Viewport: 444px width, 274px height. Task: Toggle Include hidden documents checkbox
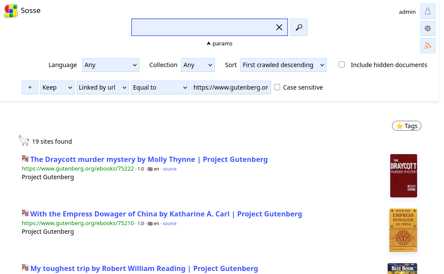(x=342, y=65)
